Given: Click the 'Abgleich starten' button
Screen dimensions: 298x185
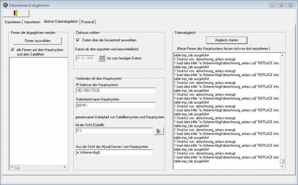Looking at the screenshot, I should 226,40.
